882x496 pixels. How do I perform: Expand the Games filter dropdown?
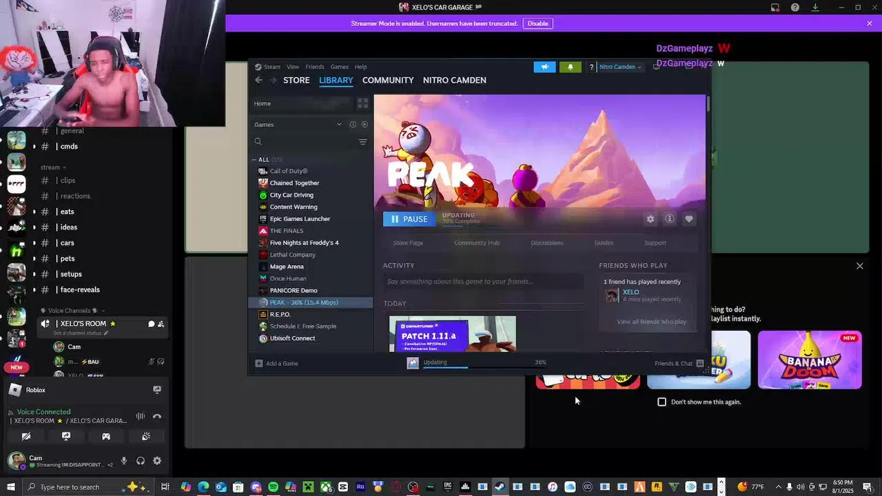click(x=338, y=125)
